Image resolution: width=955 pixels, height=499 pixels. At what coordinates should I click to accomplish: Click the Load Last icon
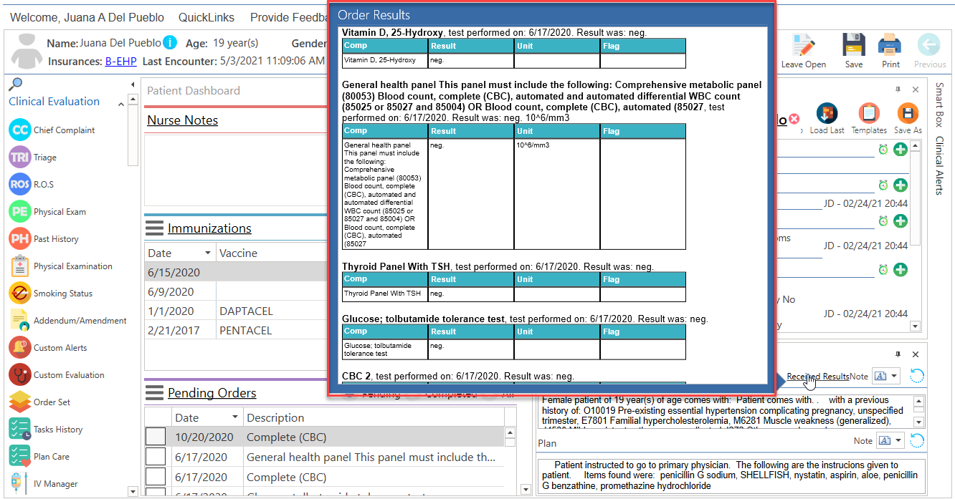(827, 118)
